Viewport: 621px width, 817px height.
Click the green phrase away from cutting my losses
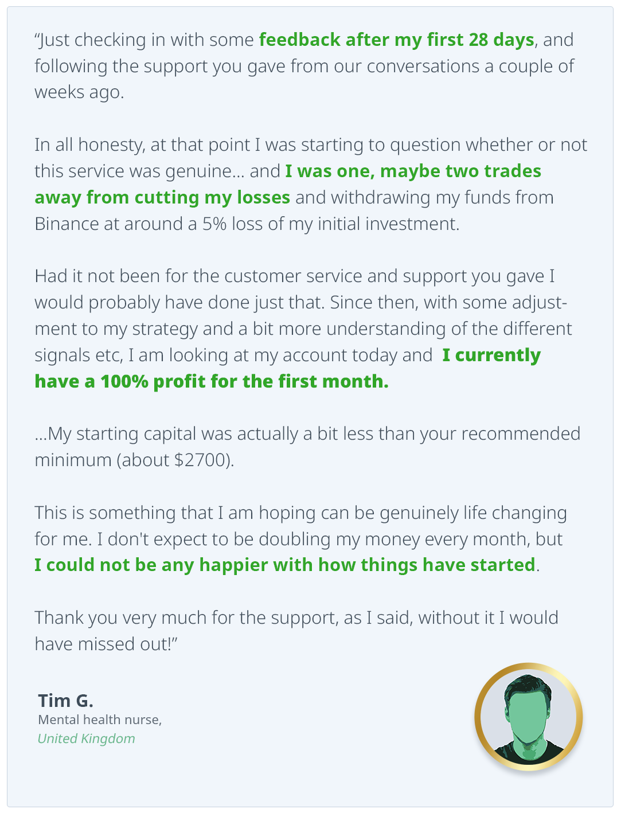click(x=162, y=197)
